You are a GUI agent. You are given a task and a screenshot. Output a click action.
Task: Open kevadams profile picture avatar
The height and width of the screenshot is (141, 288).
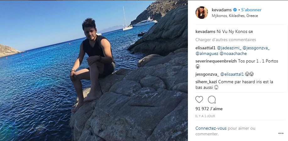click(202, 13)
